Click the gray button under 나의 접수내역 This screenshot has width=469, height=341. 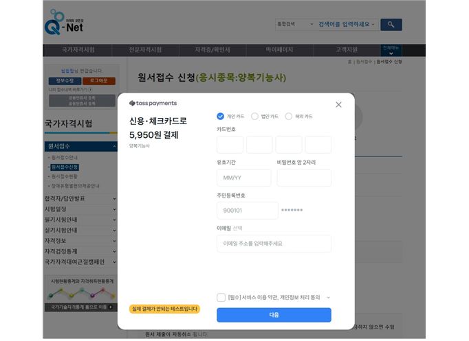tap(82, 101)
